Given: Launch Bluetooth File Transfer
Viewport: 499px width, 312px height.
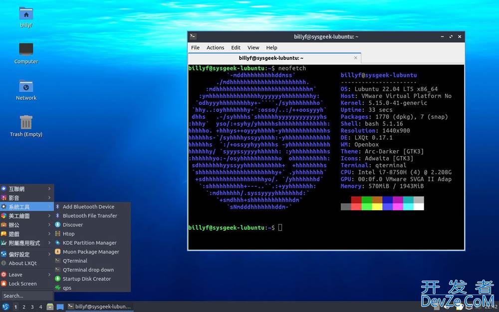Looking at the screenshot, I should point(92,216).
